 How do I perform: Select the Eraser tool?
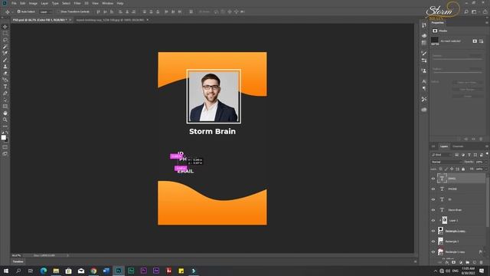point(5,74)
